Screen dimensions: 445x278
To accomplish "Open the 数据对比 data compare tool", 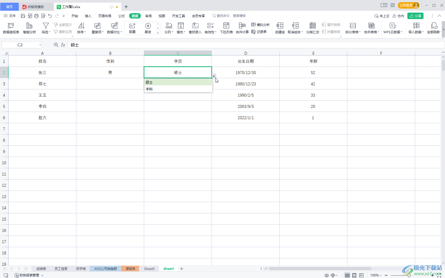I will pyautogui.click(x=115, y=28).
